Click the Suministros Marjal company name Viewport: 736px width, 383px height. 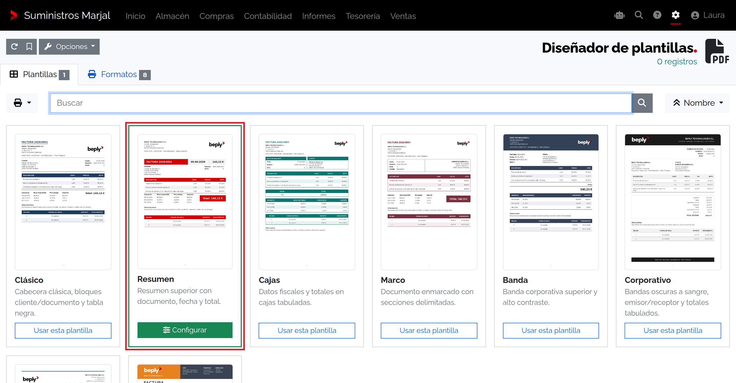point(67,15)
